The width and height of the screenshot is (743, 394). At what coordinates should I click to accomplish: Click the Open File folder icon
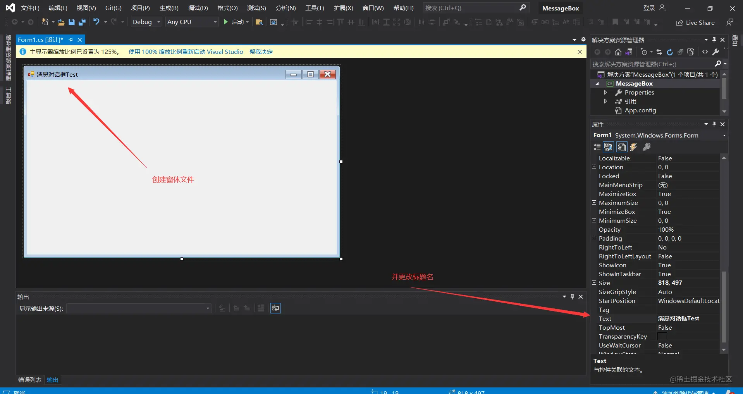(61, 22)
